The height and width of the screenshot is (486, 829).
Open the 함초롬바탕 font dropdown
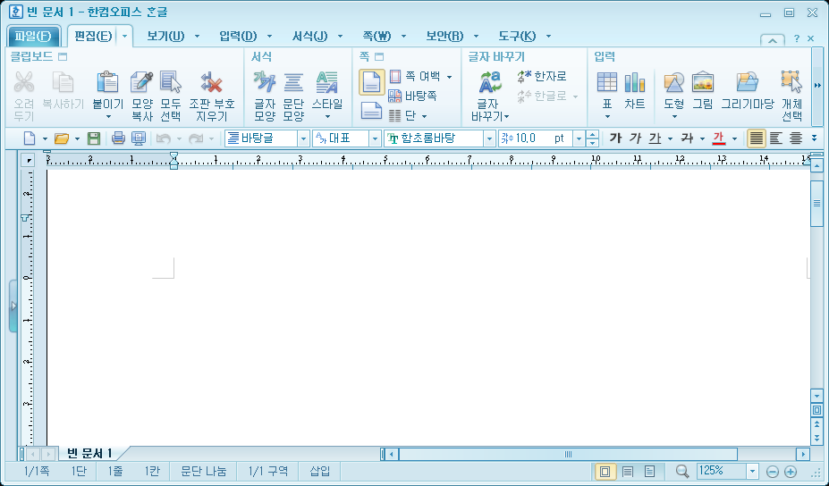click(x=489, y=139)
